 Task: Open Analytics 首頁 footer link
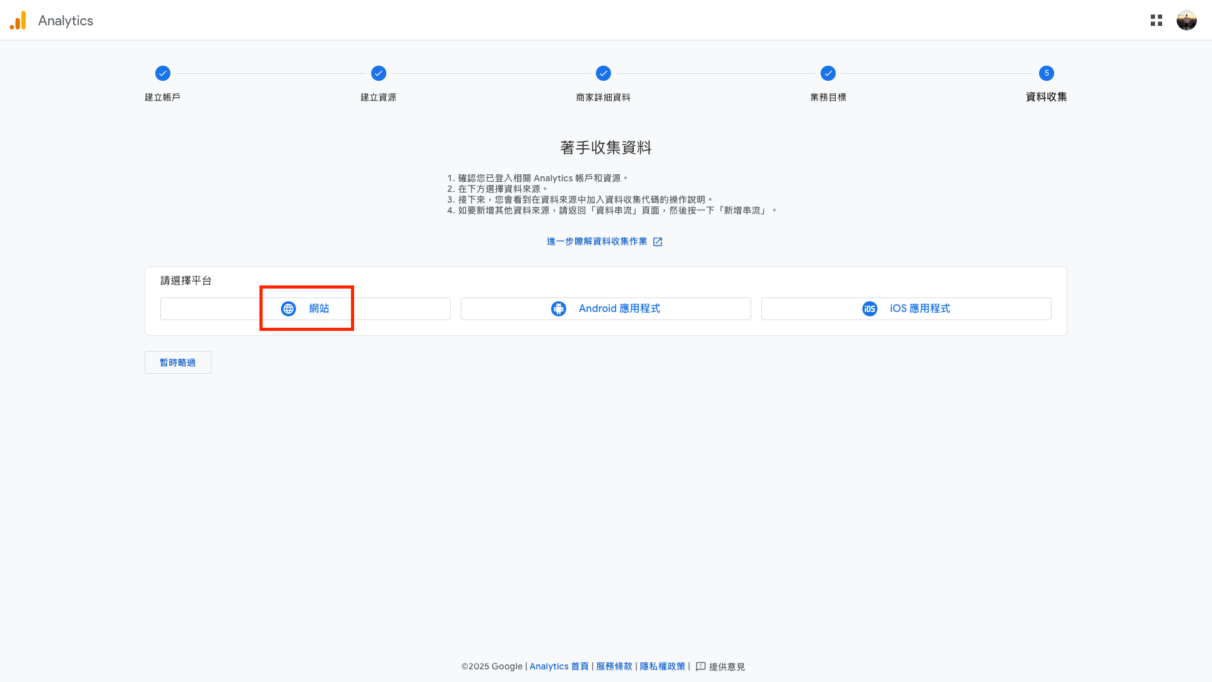(x=559, y=667)
